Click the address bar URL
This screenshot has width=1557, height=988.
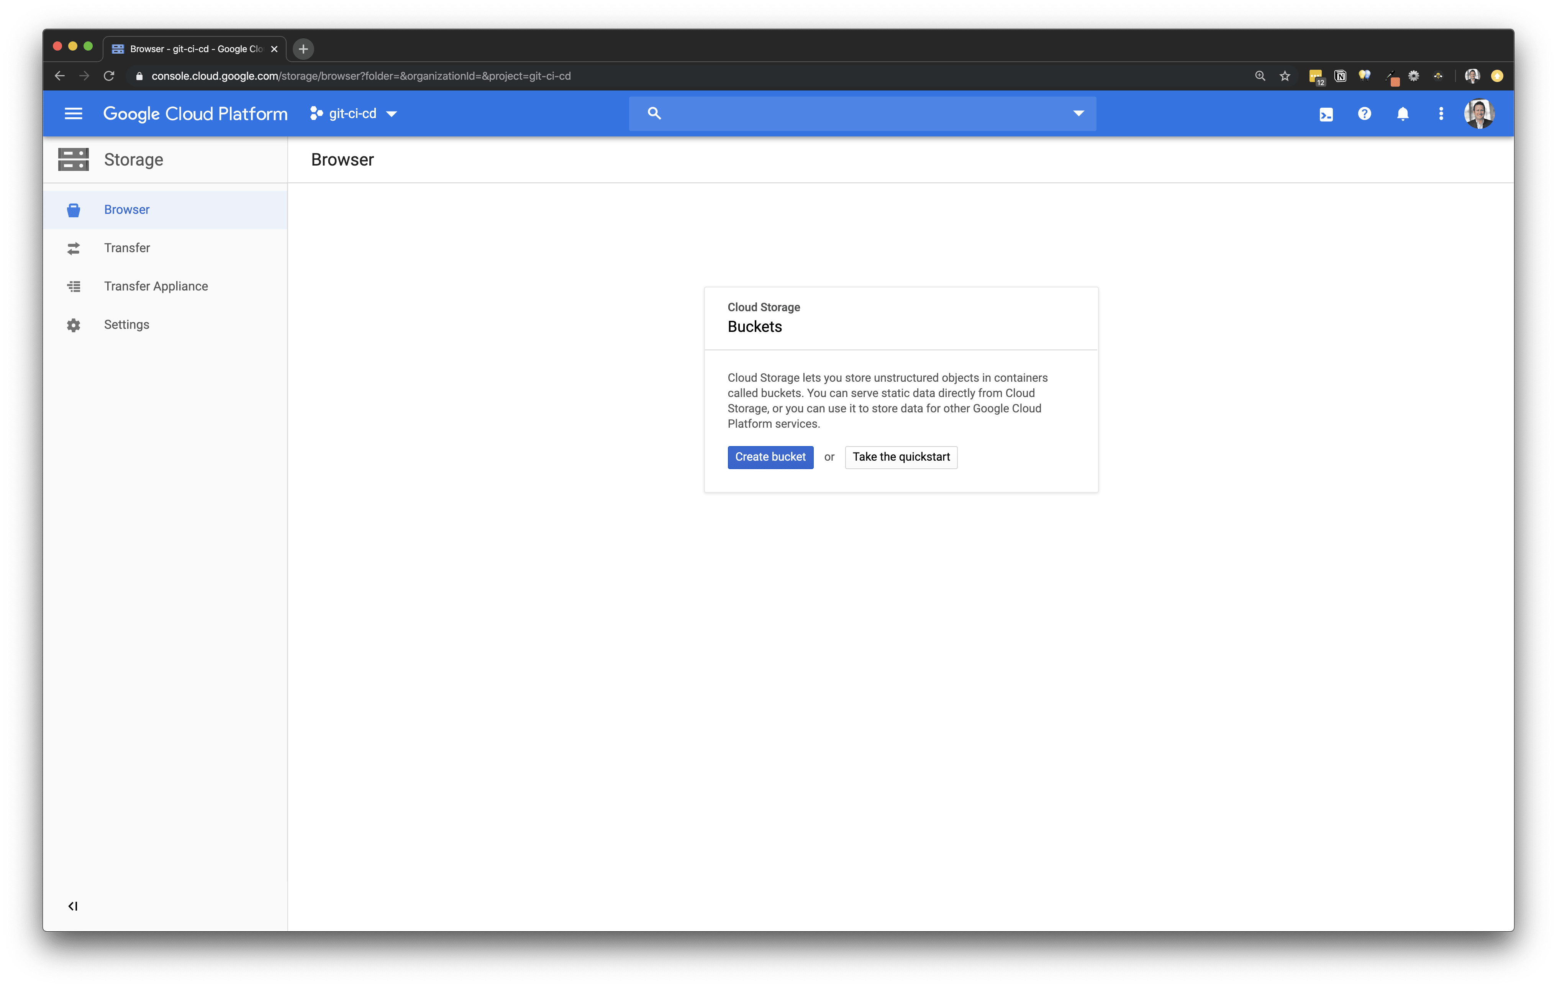[x=361, y=75]
